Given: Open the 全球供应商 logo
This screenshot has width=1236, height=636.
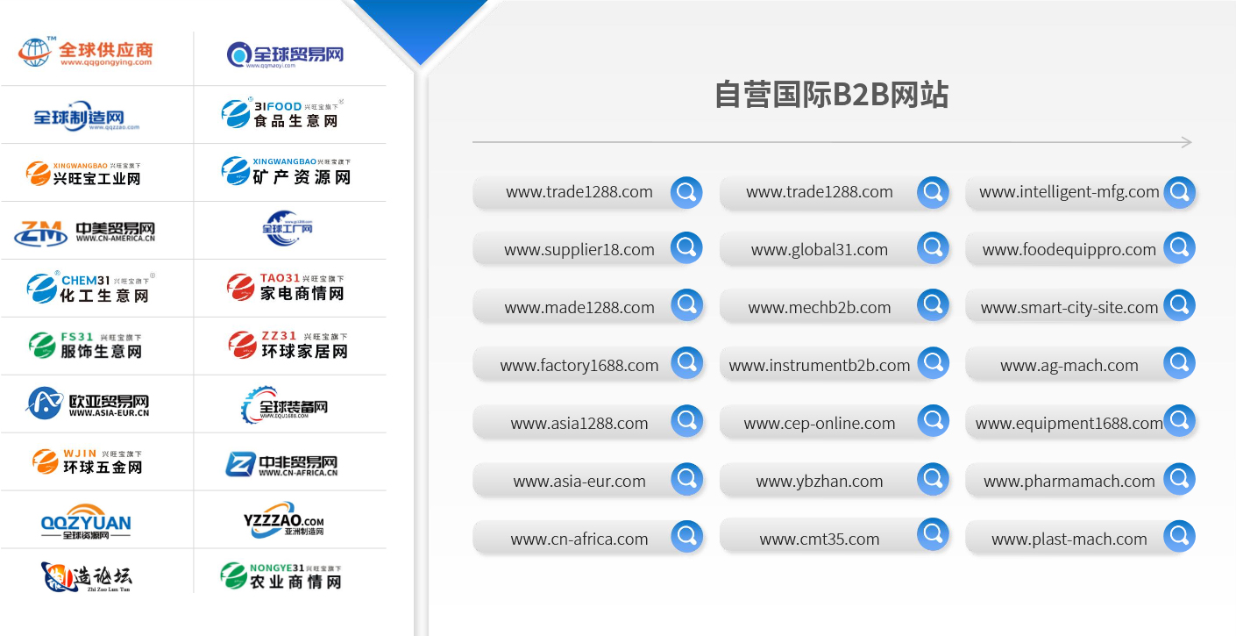Looking at the screenshot, I should click(85, 52).
